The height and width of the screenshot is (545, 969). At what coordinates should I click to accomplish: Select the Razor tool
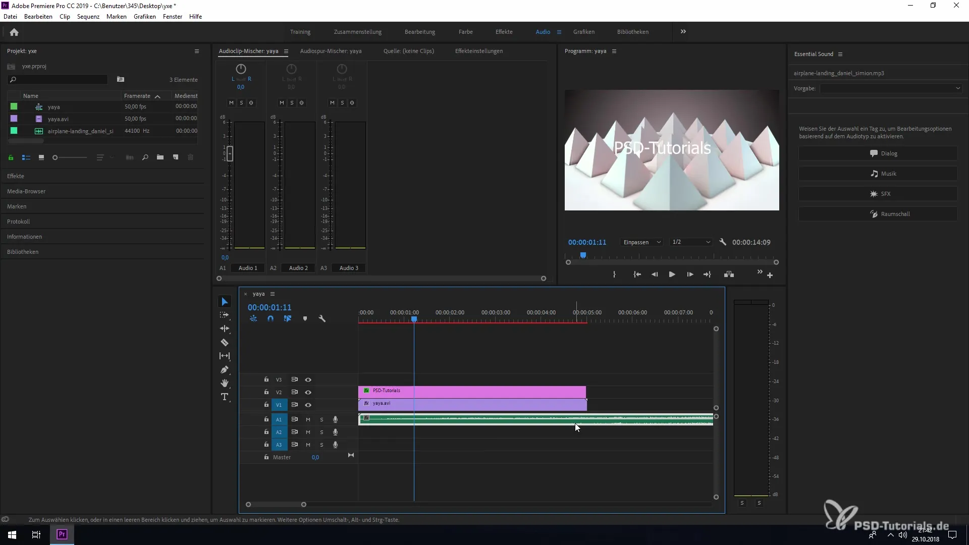coord(225,342)
